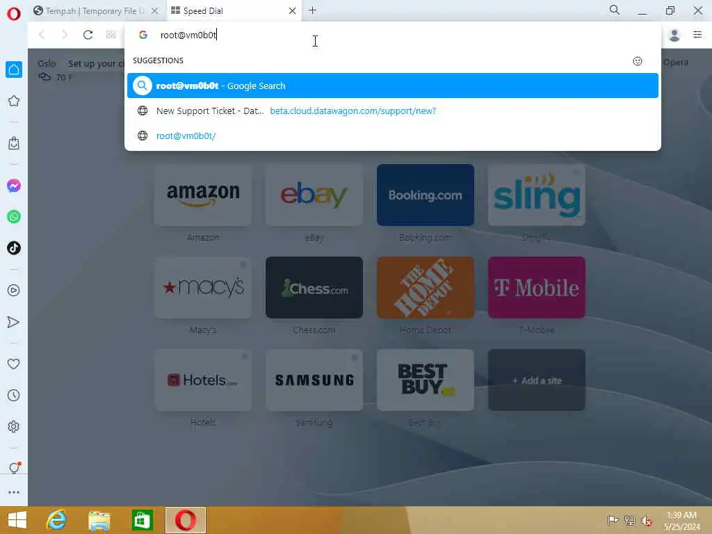Open network icon in system tray
Viewport: 712px width, 534px height.
[629, 520]
